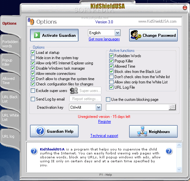Enable Use the custom blocking page
The image size is (190, 181).
pyautogui.click(x=108, y=99)
